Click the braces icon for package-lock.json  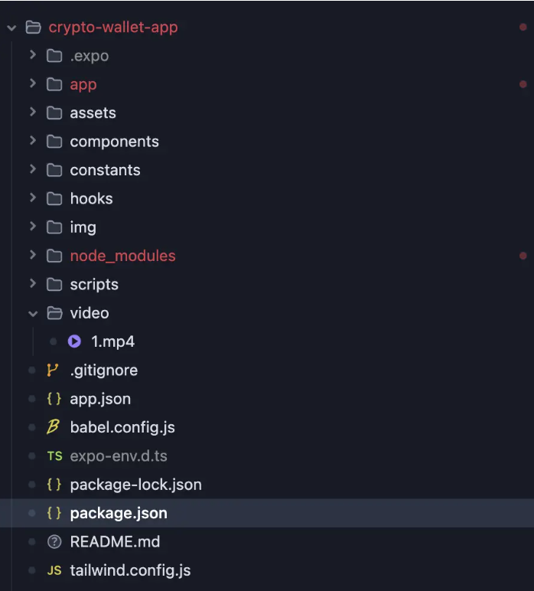pyautogui.click(x=54, y=485)
